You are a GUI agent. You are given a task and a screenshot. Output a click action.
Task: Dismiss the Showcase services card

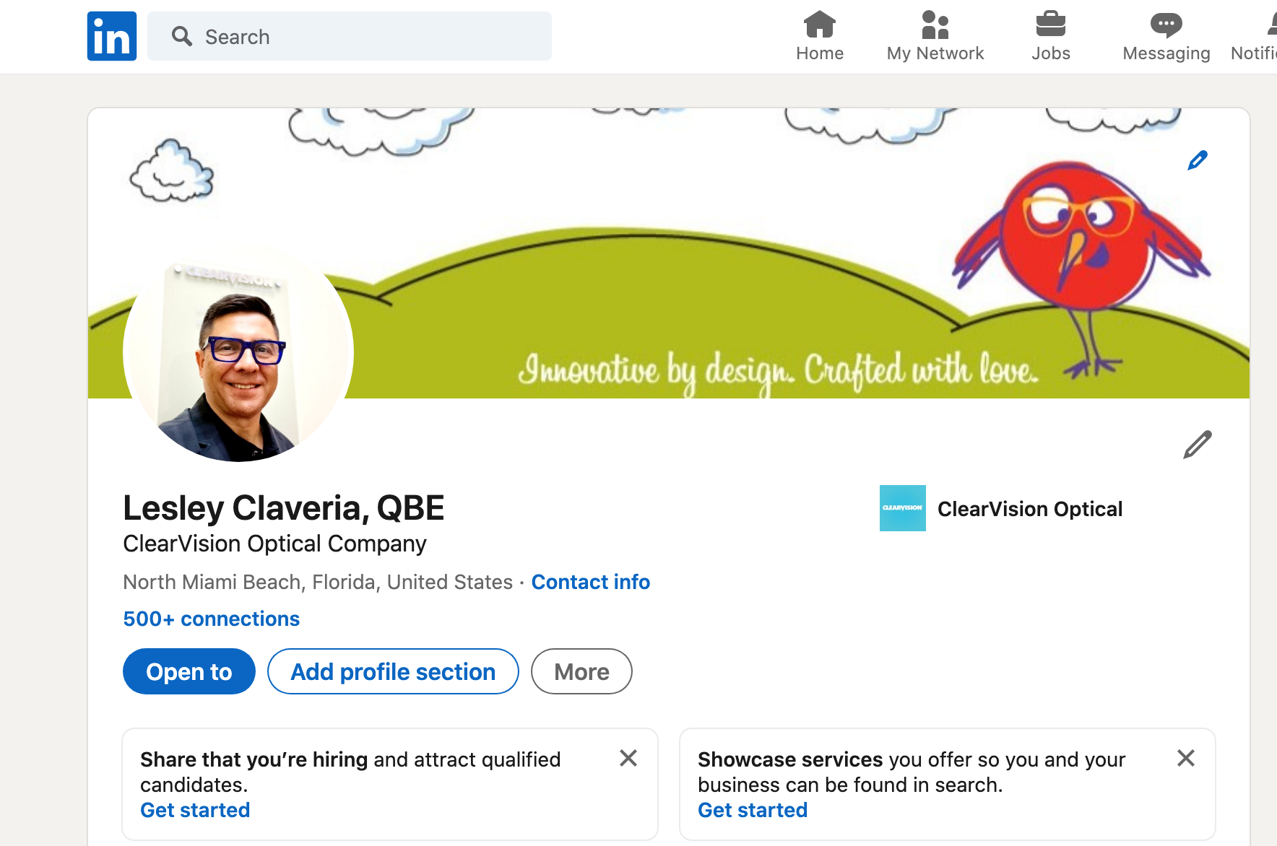tap(1185, 758)
